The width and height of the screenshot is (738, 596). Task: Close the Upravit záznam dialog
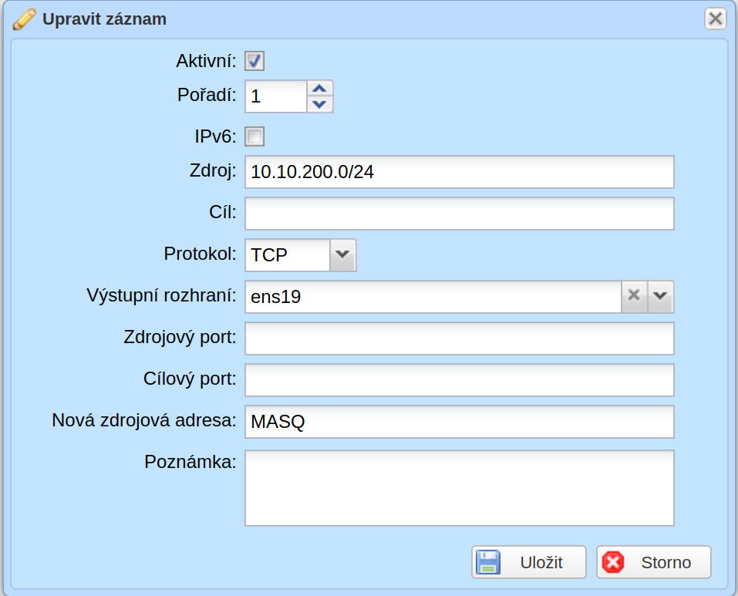point(715,19)
